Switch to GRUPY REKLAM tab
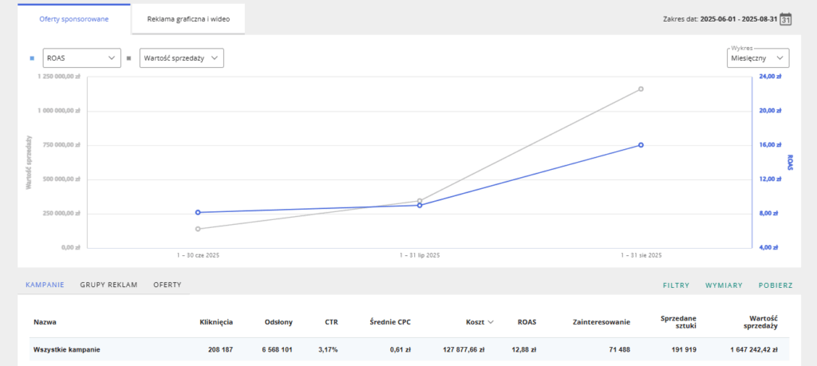This screenshot has width=817, height=366. click(109, 285)
